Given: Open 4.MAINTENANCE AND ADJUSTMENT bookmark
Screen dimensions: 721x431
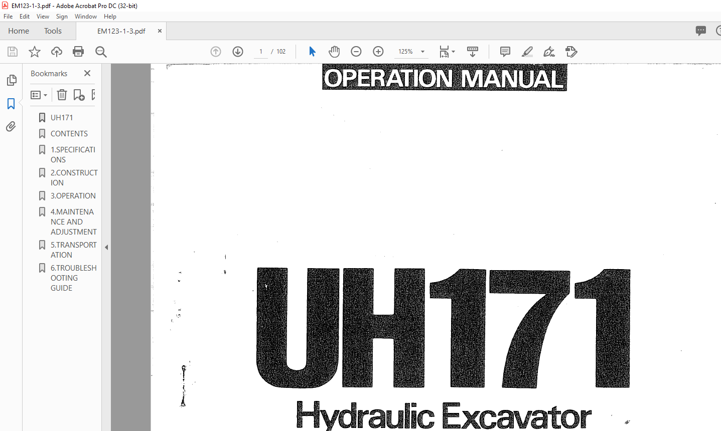Looking at the screenshot, I should click(73, 222).
